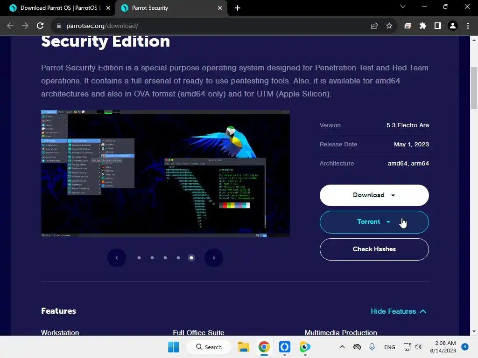This screenshot has width=478, height=358.
Task: Open the Extensions puzzle icon
Action: 423,26
